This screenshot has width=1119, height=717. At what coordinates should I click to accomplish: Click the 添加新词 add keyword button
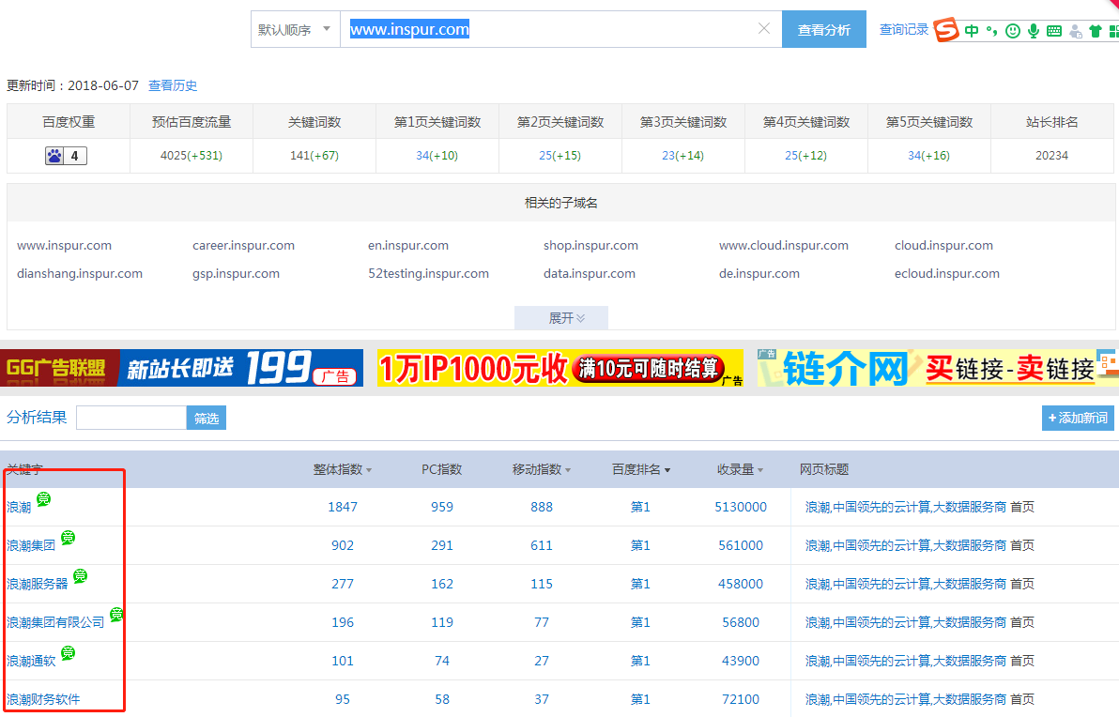click(1078, 418)
